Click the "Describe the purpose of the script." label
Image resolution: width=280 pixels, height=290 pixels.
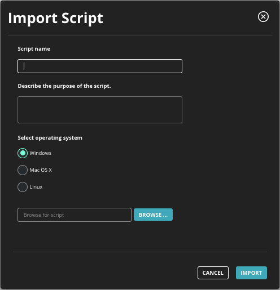pos(64,86)
